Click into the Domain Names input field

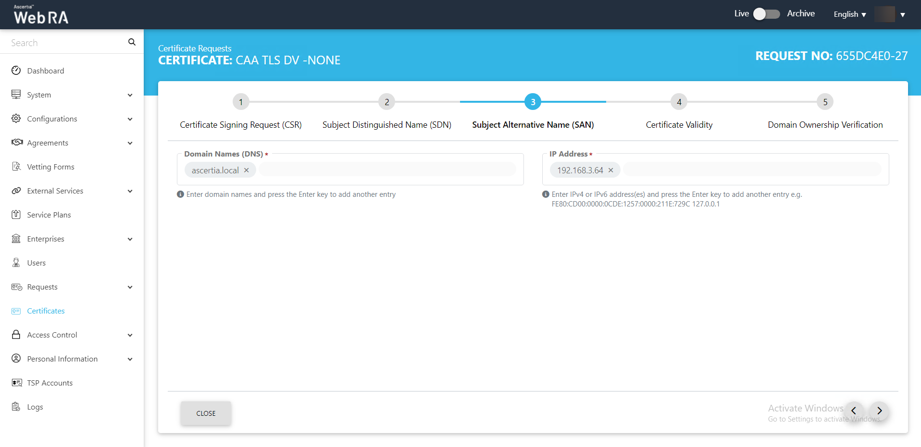(x=387, y=169)
